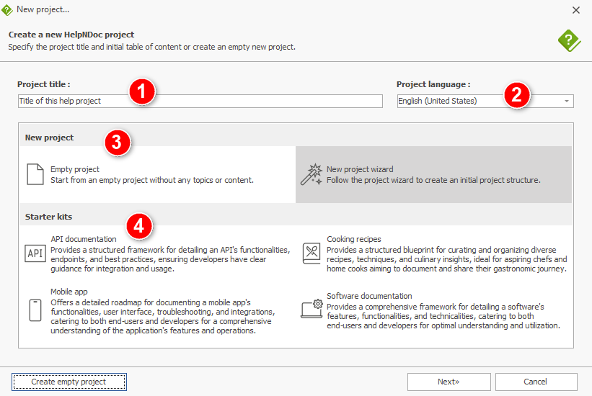Select the Empty project title text
Image resolution: width=592 pixels, height=396 pixels.
coord(75,169)
